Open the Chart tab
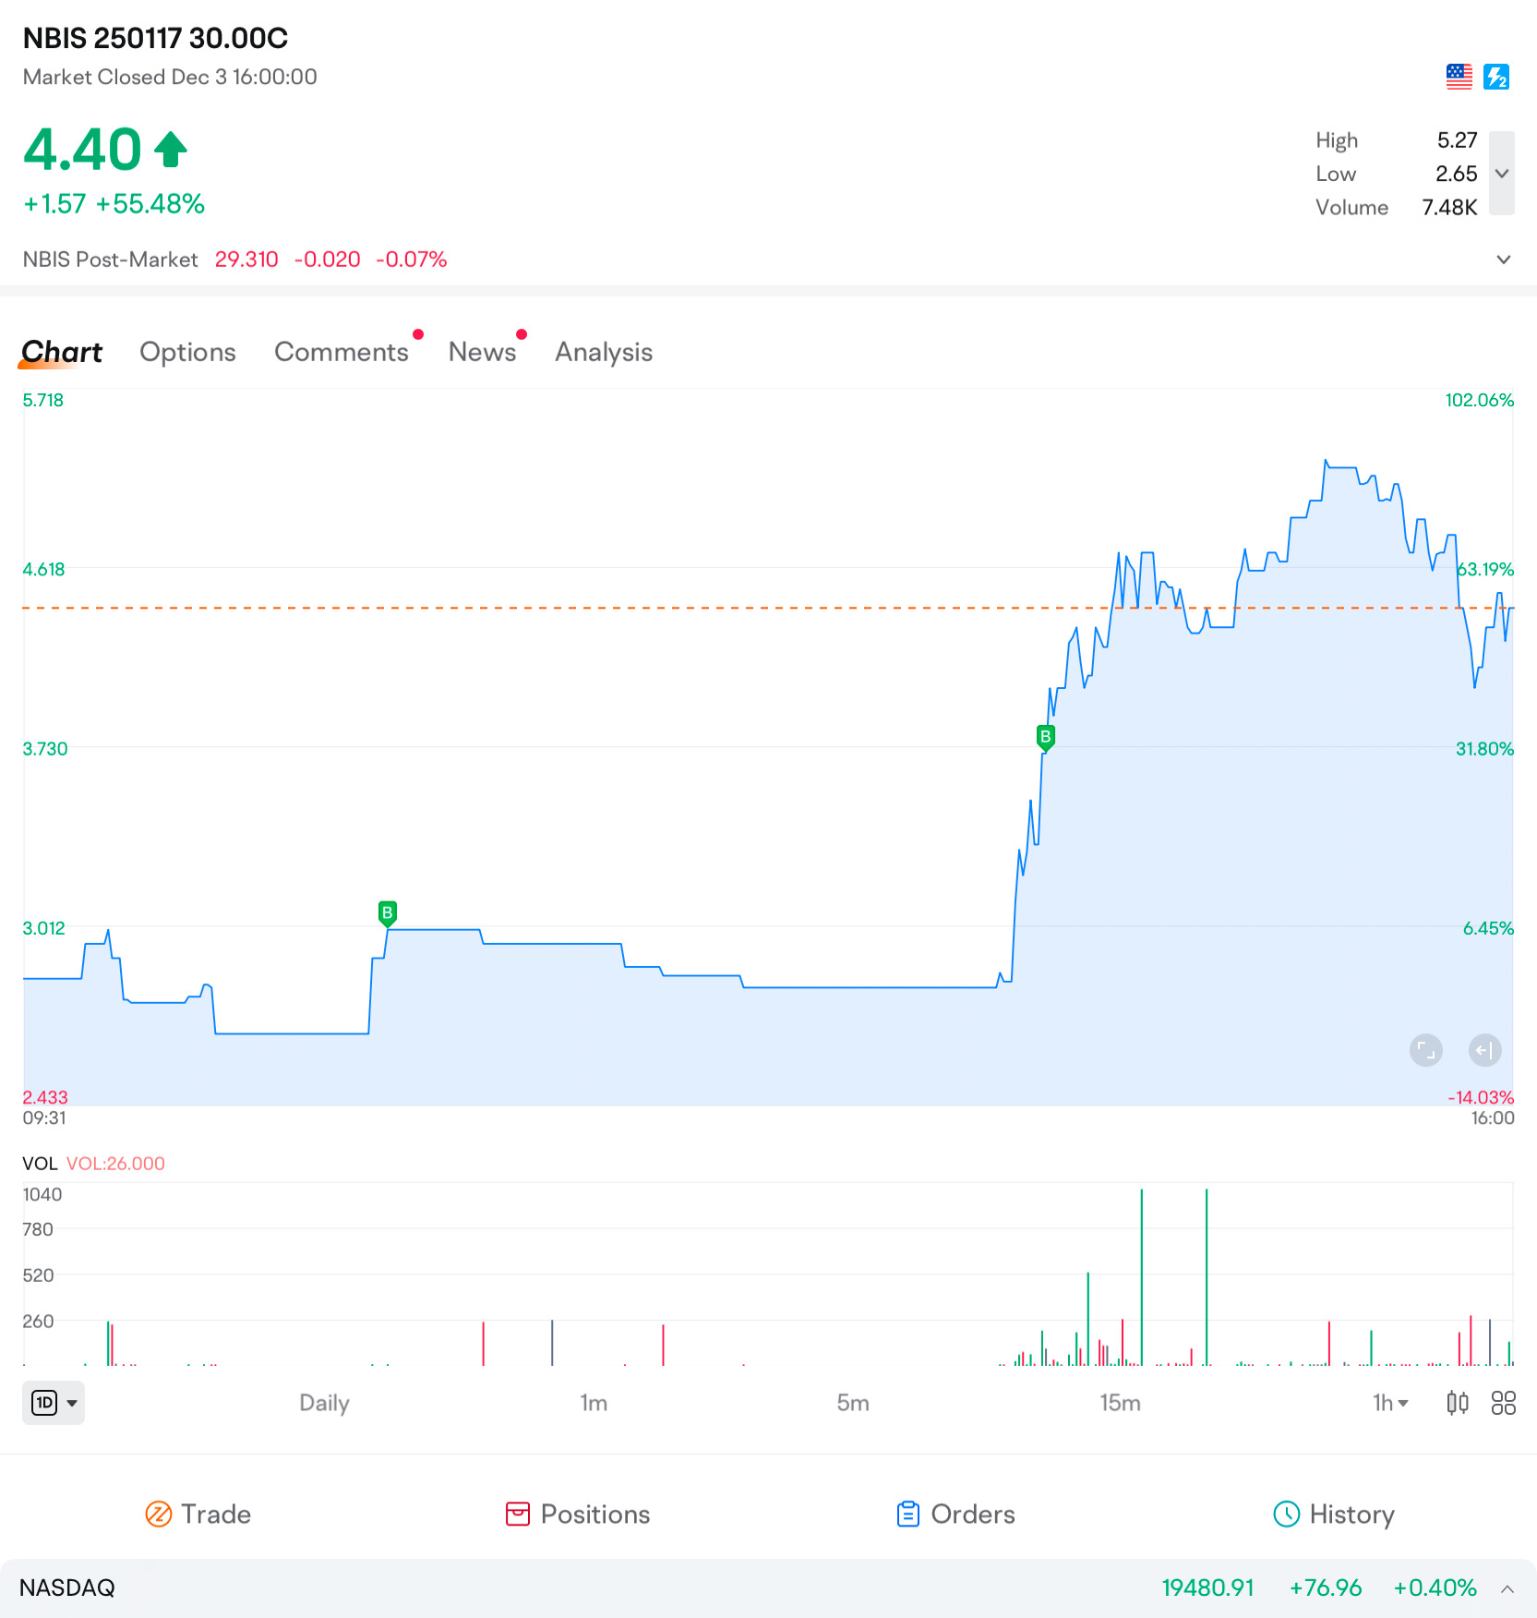 (x=62, y=352)
